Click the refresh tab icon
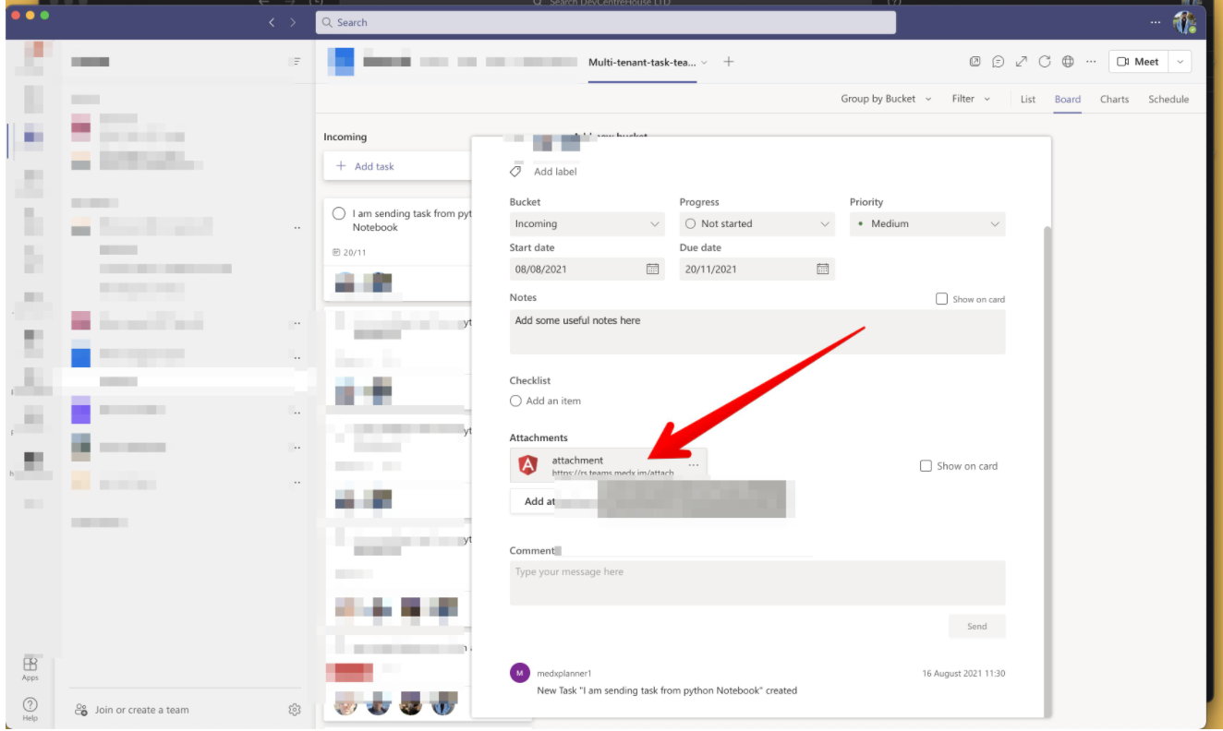1223x731 pixels. click(x=1044, y=61)
